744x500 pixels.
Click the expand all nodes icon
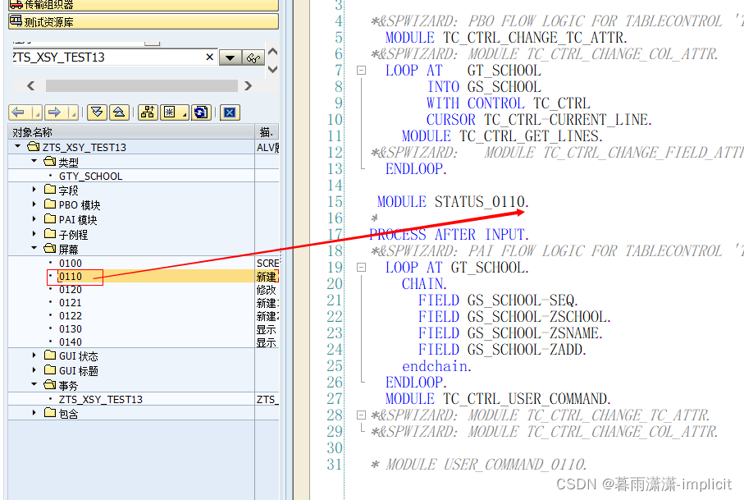click(97, 112)
